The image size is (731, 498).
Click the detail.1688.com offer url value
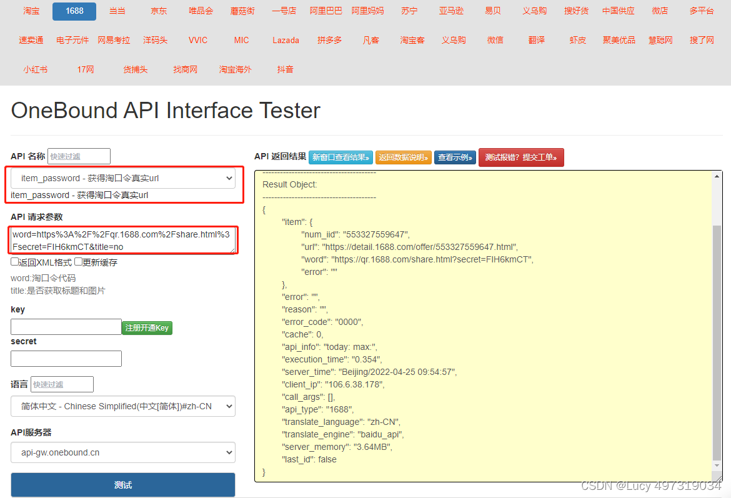420,247
